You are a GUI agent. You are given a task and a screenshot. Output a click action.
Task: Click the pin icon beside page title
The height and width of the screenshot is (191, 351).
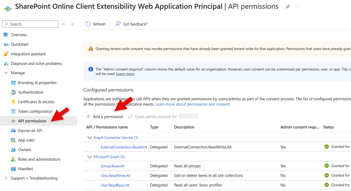click(x=288, y=7)
